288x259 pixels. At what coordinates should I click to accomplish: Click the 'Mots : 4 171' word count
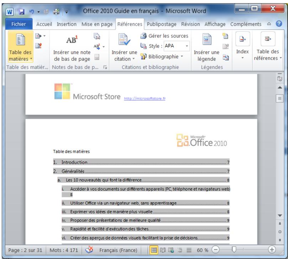click(64, 250)
